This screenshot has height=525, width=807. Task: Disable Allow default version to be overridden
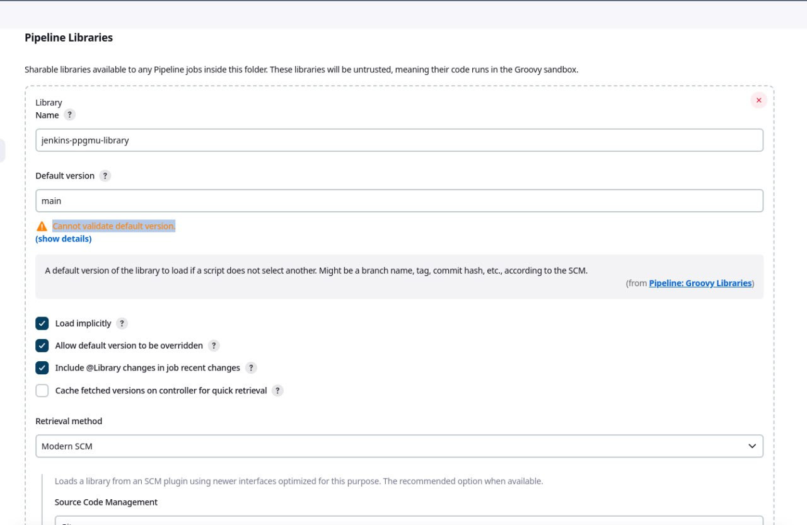point(42,345)
